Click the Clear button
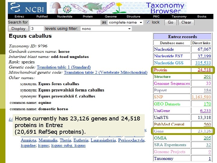 click(x=186, y=22)
